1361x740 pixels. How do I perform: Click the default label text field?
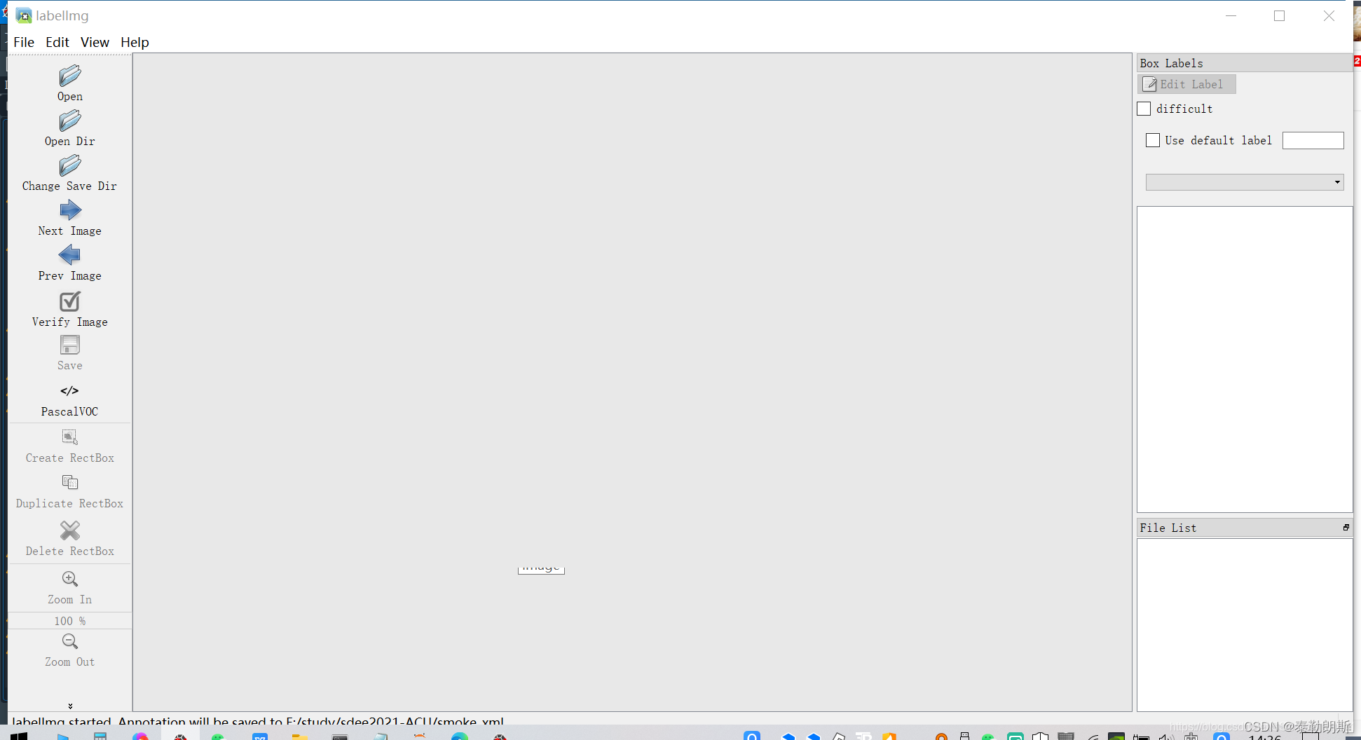(1313, 140)
